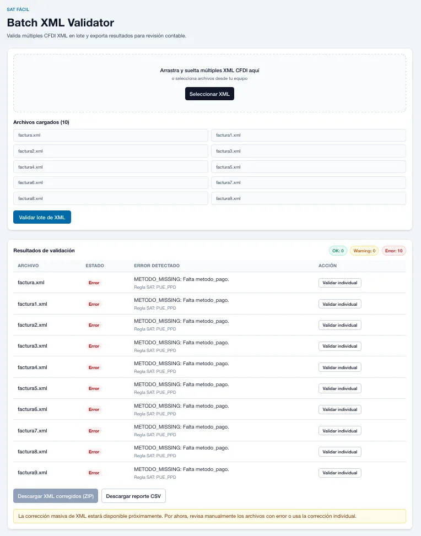Click the ESTADO column header

tap(95, 266)
